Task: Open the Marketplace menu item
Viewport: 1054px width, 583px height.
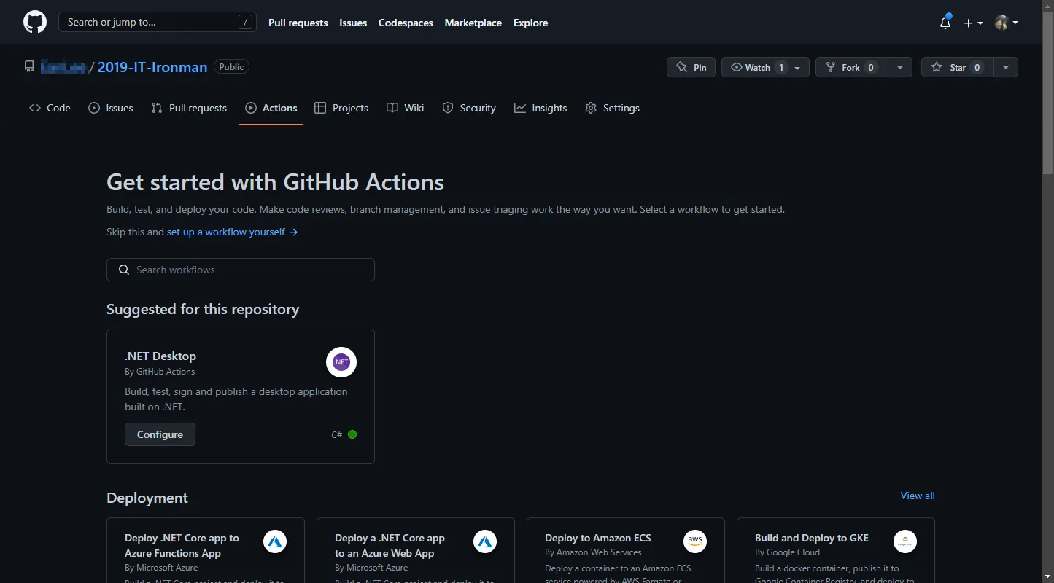Action: [473, 23]
